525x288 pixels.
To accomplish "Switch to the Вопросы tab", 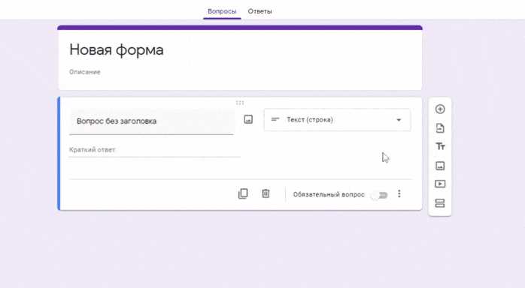I will [x=222, y=11].
